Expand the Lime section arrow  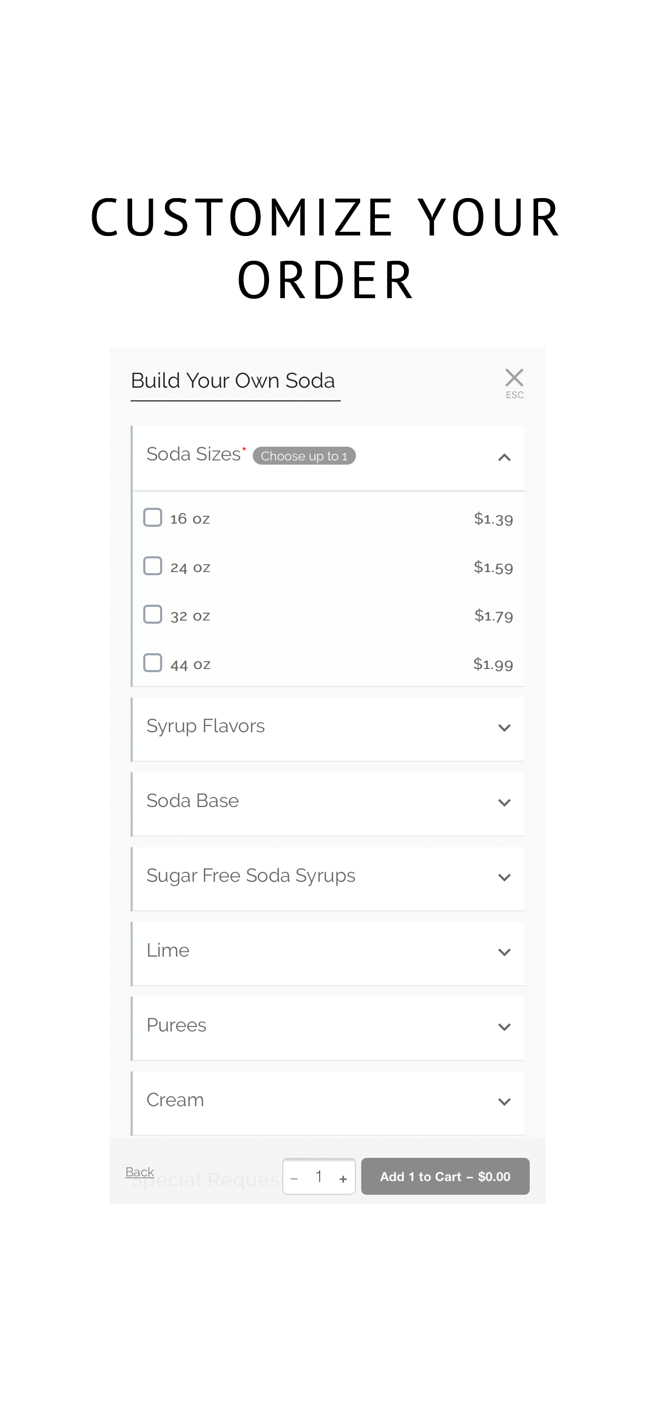(x=504, y=952)
